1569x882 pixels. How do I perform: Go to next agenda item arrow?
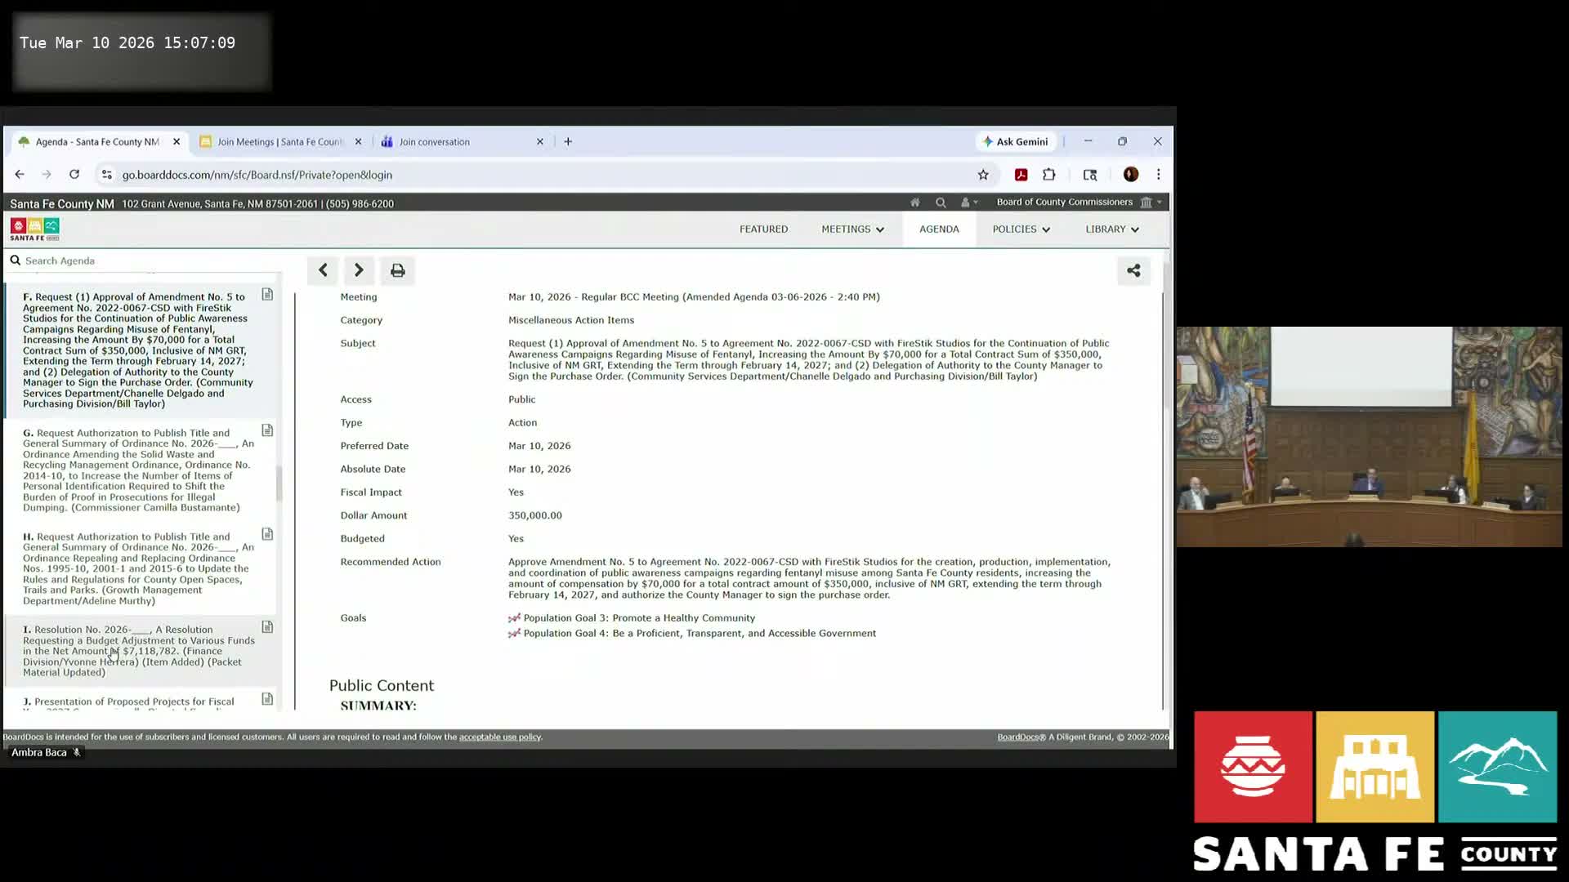pyautogui.click(x=359, y=270)
